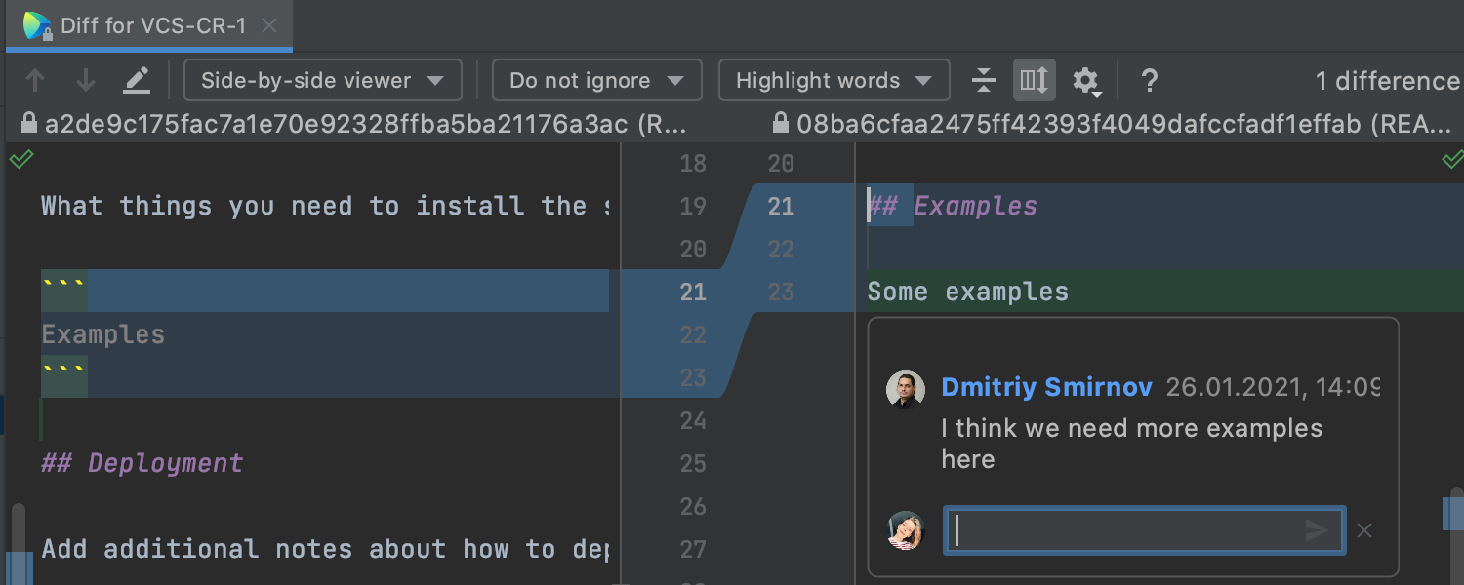
Task: Open the Side-by-side viewer dropdown
Action: 322,80
